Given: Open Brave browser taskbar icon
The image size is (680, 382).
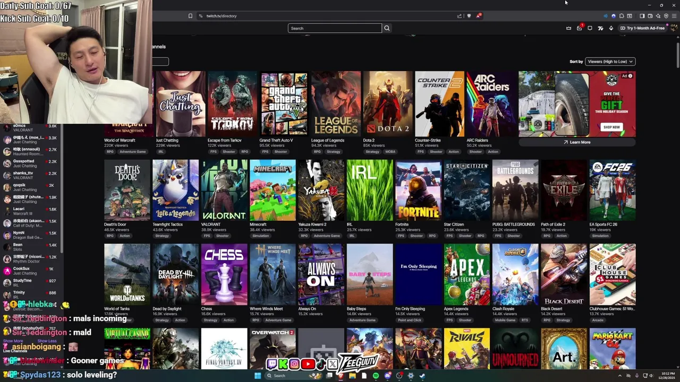Looking at the screenshot, I should (341, 376).
